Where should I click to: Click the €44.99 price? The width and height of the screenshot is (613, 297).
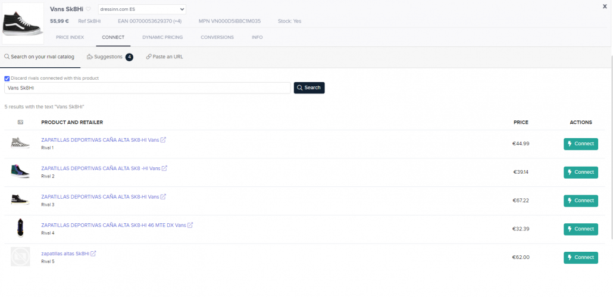521,144
